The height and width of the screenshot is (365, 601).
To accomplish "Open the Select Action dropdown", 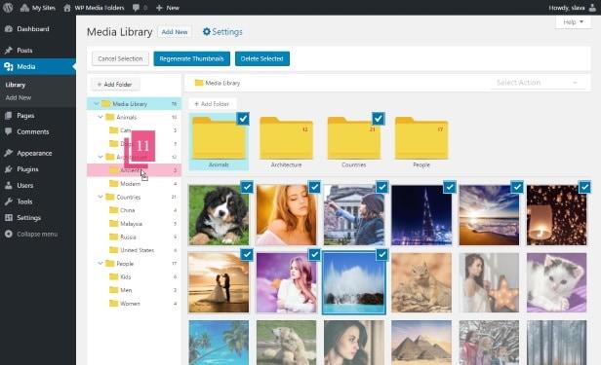I will coord(538,83).
